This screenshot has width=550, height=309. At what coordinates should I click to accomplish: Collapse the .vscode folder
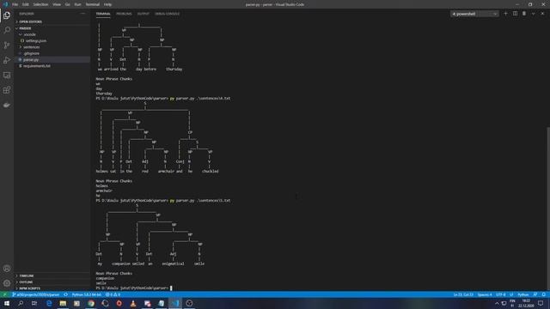[x=52, y=34]
